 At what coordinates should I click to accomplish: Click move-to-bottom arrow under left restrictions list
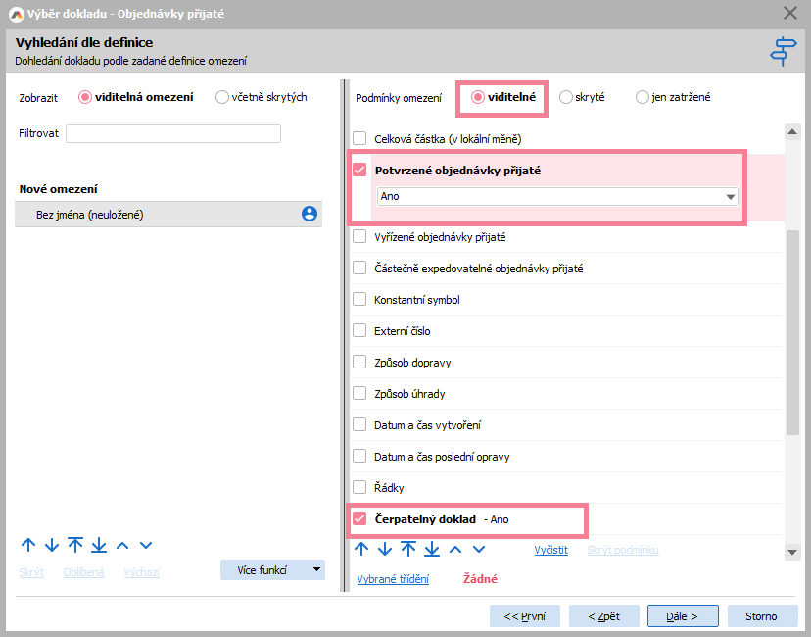pyautogui.click(x=99, y=545)
